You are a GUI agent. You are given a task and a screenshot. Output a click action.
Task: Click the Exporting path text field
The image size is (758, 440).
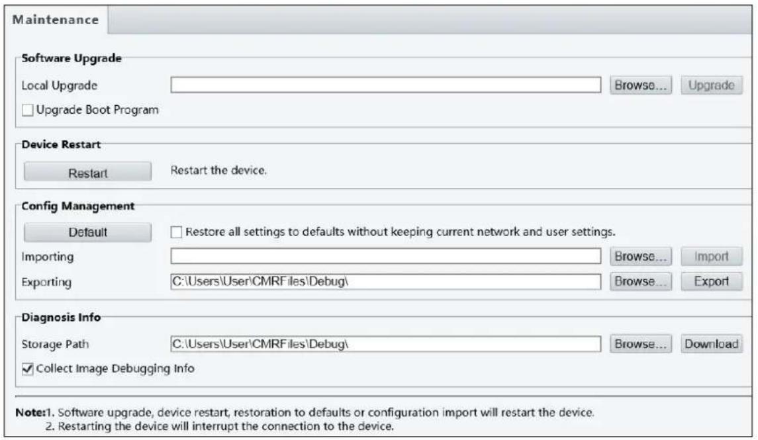[x=386, y=282]
